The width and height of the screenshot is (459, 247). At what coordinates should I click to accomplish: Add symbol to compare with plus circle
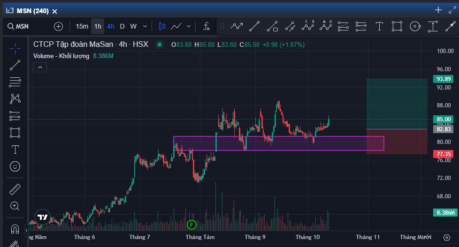point(58,26)
